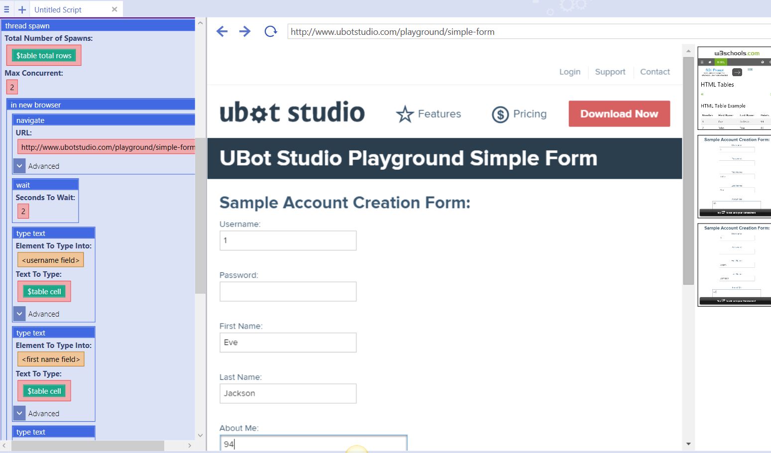The image size is (771, 453).
Task: Click the Max Concurrent value field
Action: (x=12, y=87)
